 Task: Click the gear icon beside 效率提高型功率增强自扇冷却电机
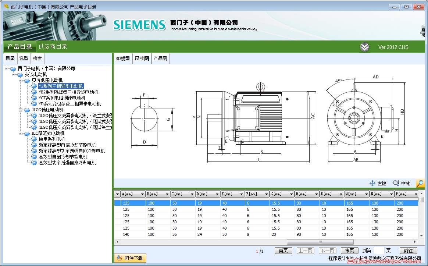(x=34, y=151)
